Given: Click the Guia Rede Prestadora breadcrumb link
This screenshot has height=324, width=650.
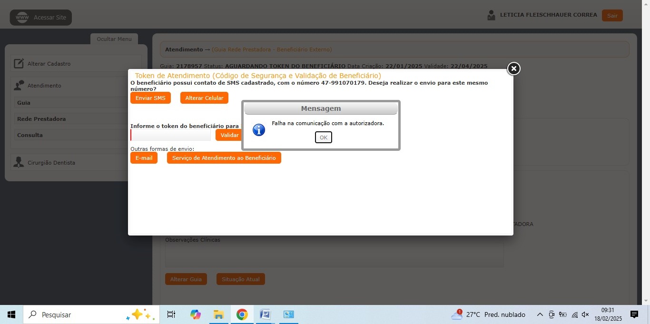Looking at the screenshot, I should pyautogui.click(x=272, y=49).
